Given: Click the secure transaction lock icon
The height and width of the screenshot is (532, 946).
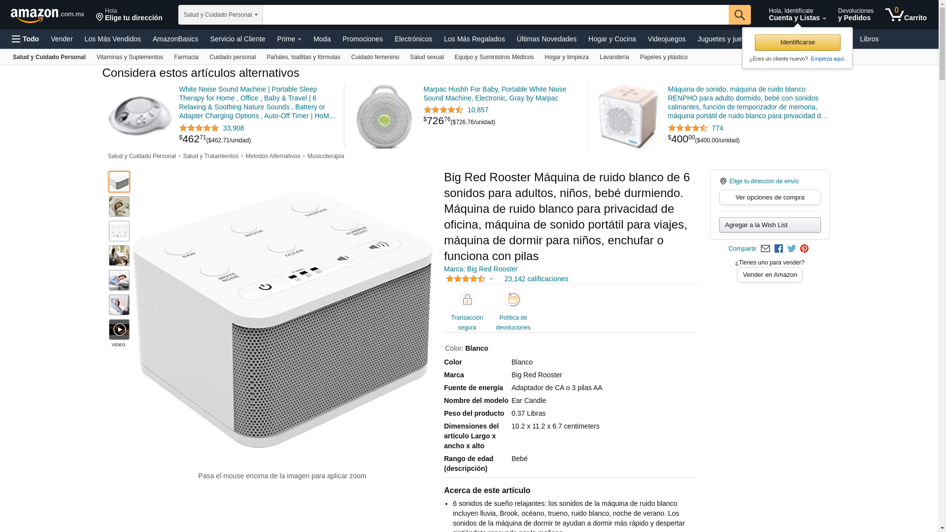Looking at the screenshot, I should pos(467,299).
